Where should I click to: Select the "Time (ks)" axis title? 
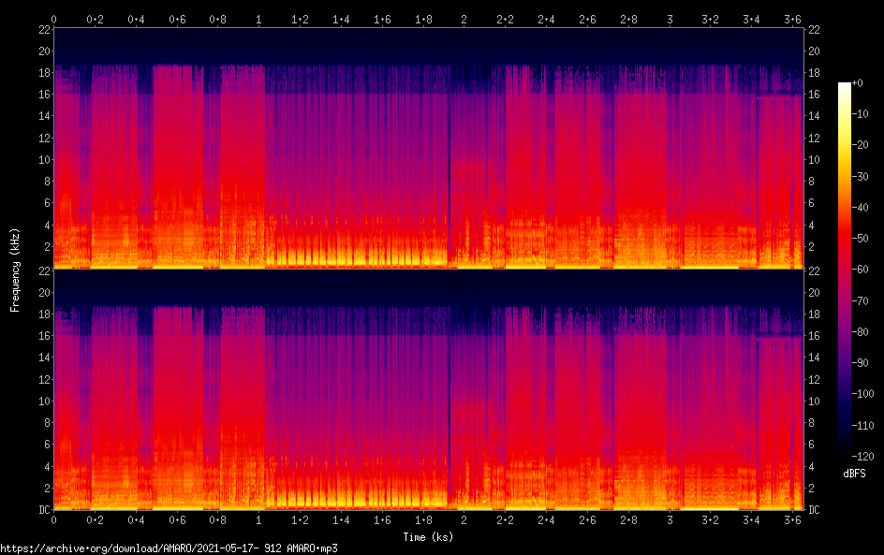(x=428, y=537)
